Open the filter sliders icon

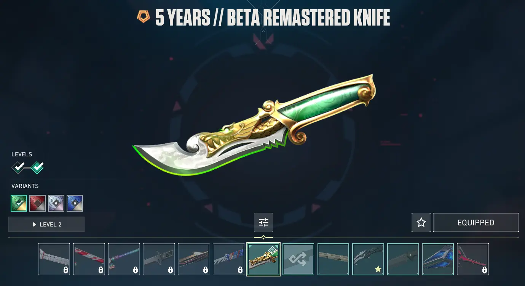coord(263,222)
